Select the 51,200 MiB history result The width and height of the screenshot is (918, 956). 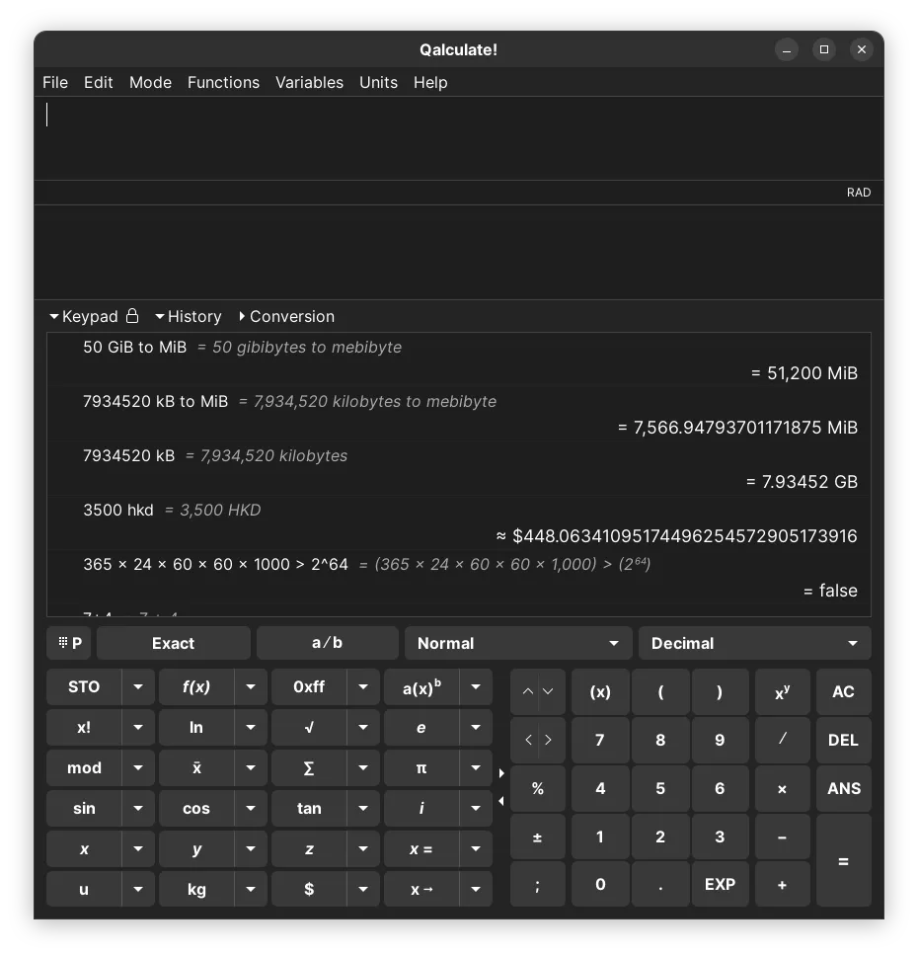804,373
